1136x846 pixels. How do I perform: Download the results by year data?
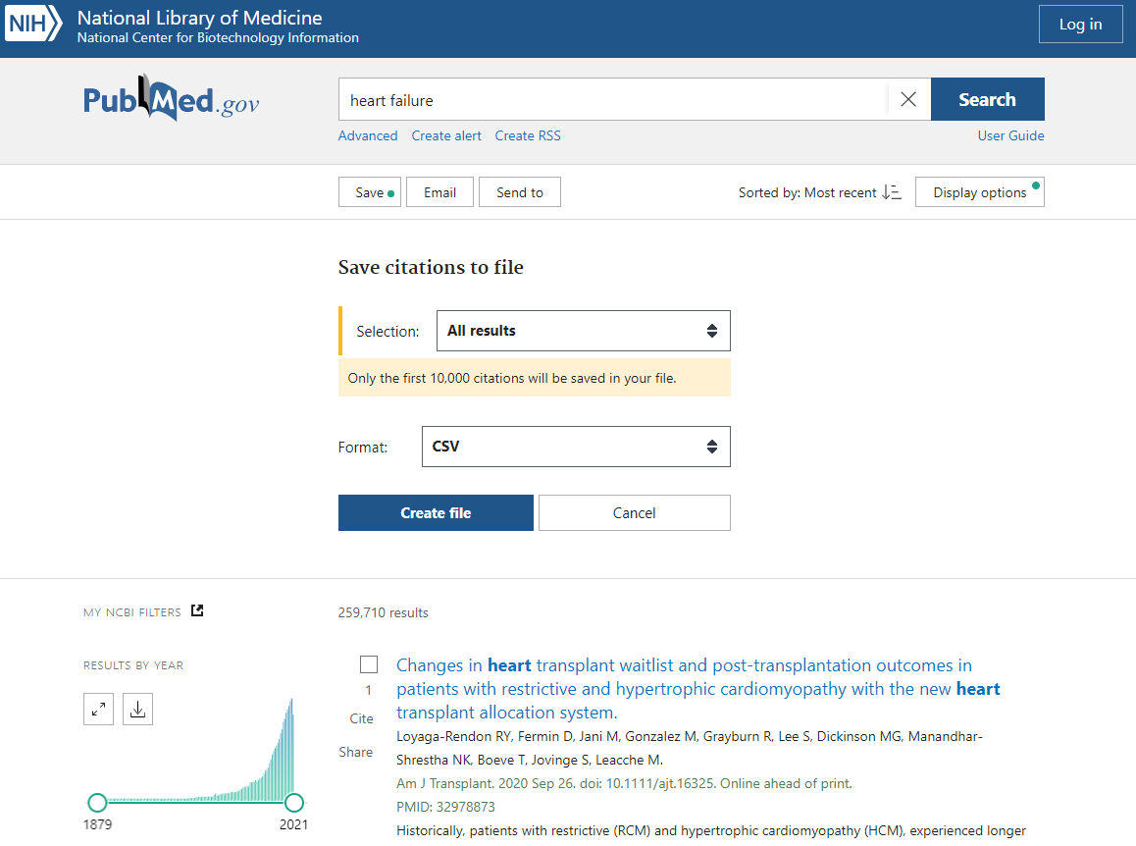(x=137, y=710)
